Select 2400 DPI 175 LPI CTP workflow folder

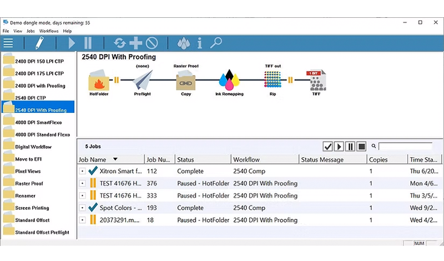tap(38, 73)
